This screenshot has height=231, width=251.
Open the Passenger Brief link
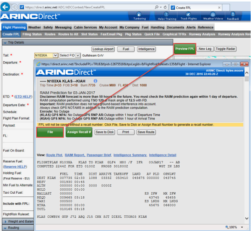click(x=99, y=155)
